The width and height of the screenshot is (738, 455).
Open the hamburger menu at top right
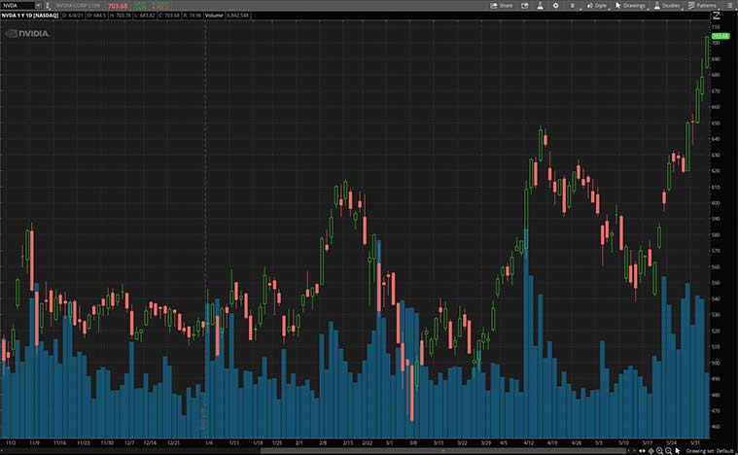[730, 5]
